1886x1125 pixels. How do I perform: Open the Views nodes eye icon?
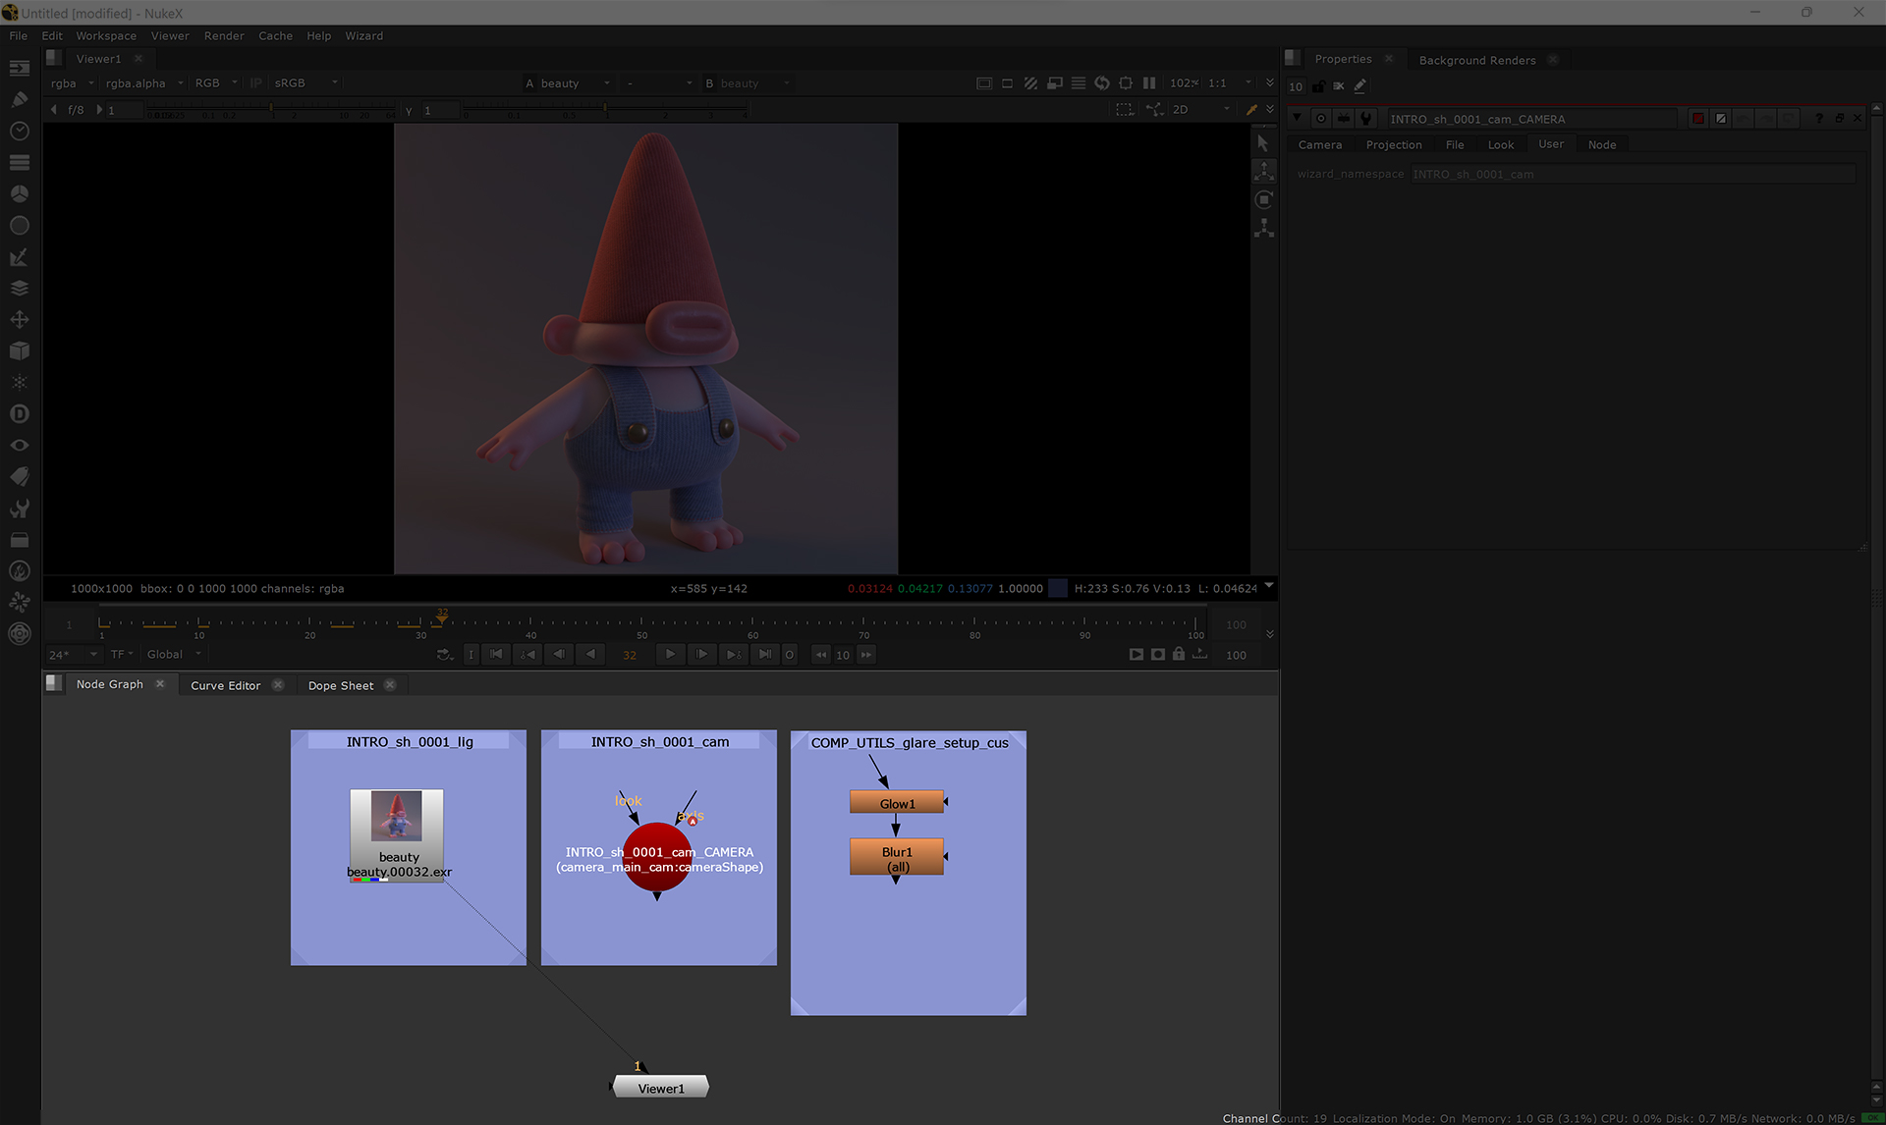pyautogui.click(x=19, y=445)
